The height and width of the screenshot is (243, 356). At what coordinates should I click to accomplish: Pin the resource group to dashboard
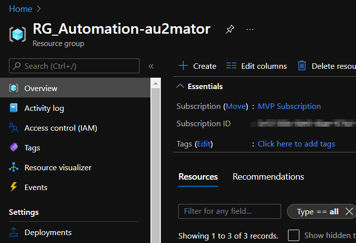pyautogui.click(x=230, y=29)
